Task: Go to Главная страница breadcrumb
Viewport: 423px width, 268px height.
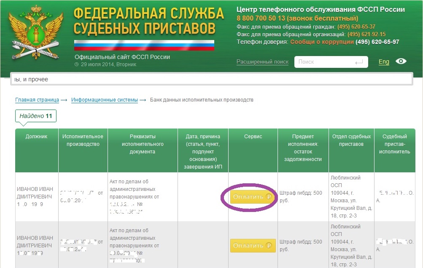Action: click(x=37, y=100)
